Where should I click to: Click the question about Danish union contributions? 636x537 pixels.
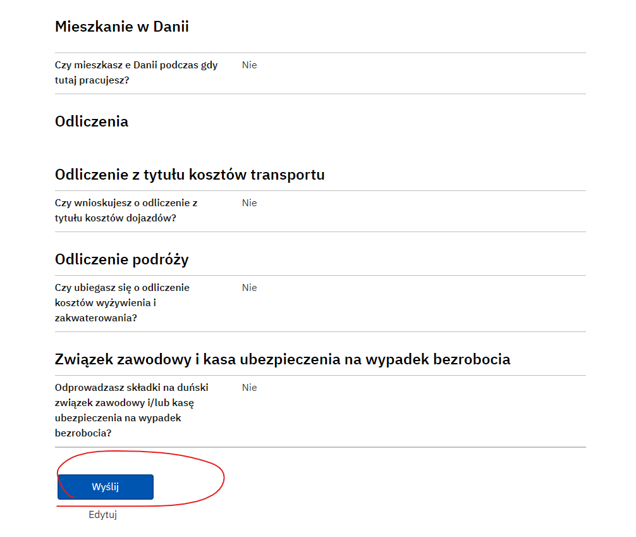click(132, 410)
